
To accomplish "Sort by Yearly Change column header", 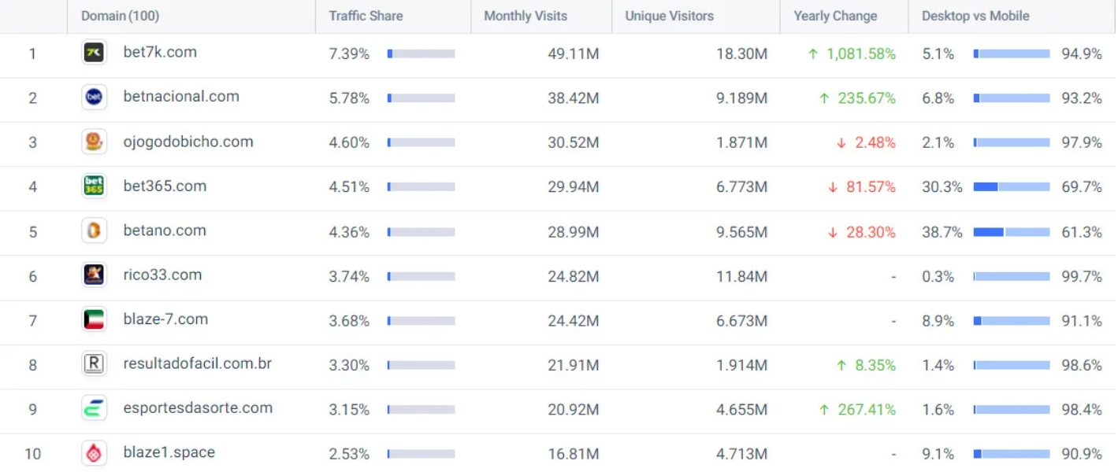I will click(x=835, y=16).
